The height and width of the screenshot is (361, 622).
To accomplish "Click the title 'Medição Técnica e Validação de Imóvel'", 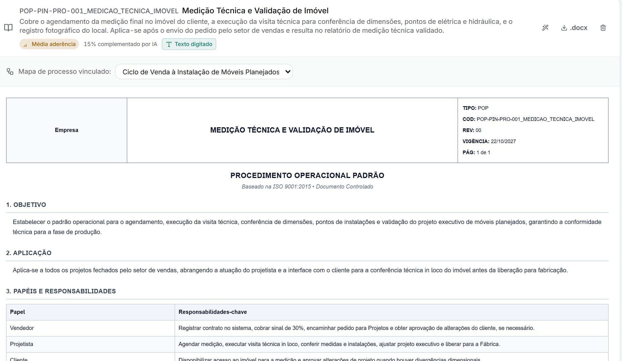I will (x=255, y=11).
